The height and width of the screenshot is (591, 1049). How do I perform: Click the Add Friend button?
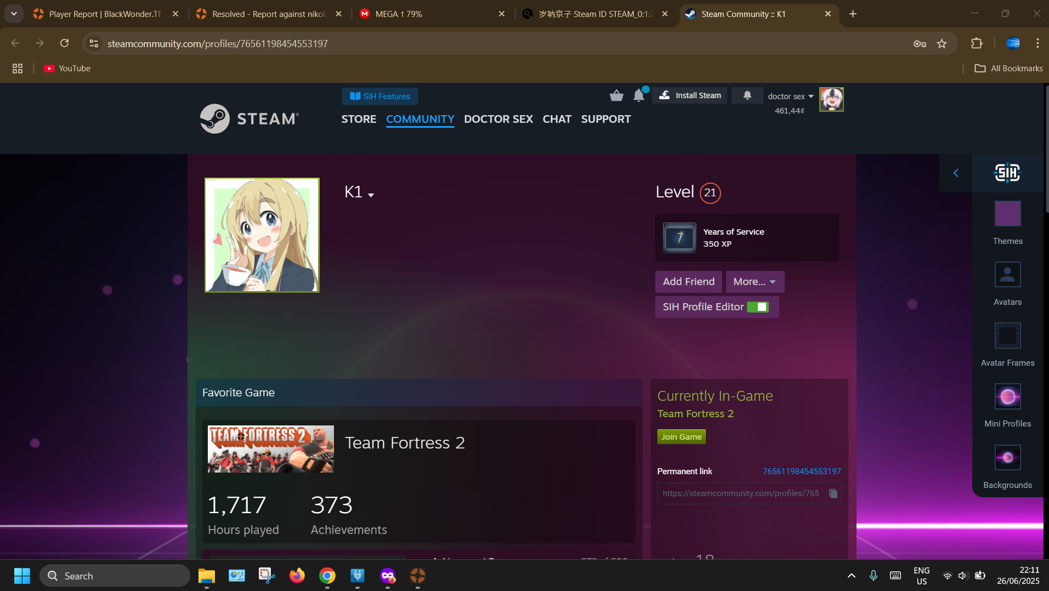(689, 282)
